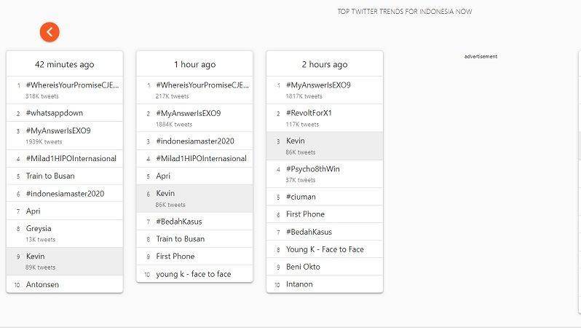Select #BedahKasus in 1 hour ago list
The height and width of the screenshot is (328, 581).
[195, 222]
